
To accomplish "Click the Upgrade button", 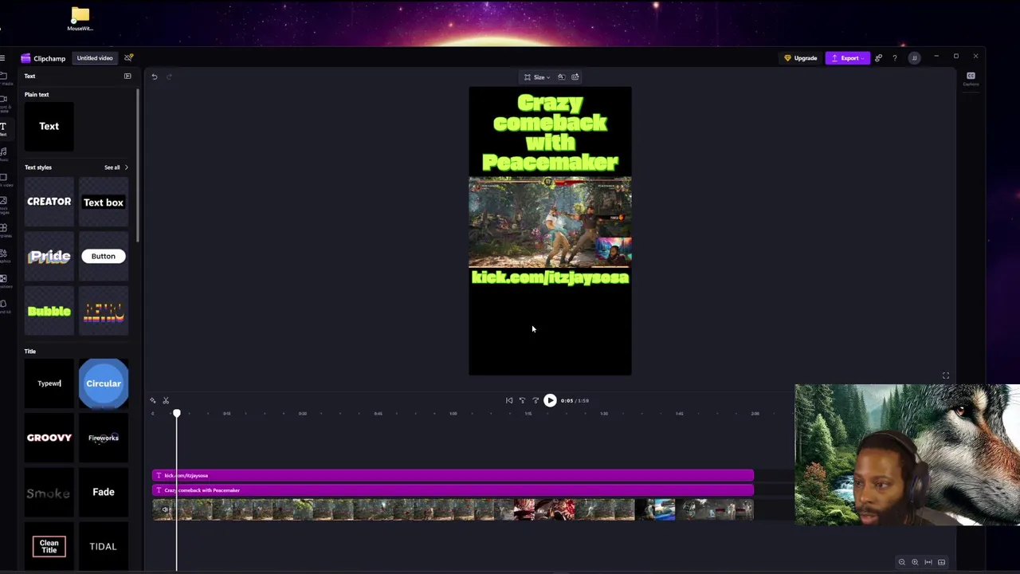I will click(x=801, y=58).
